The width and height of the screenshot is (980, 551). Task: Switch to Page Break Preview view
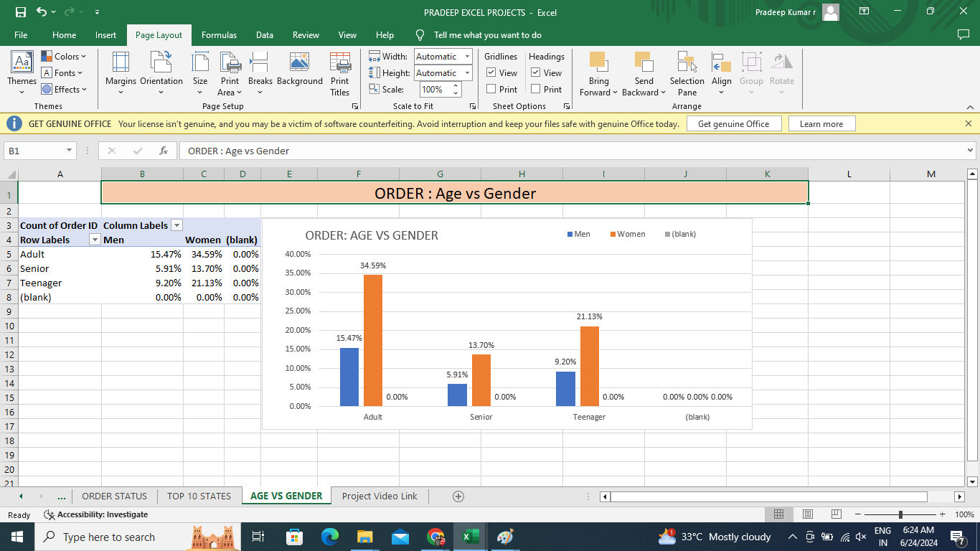tap(836, 514)
